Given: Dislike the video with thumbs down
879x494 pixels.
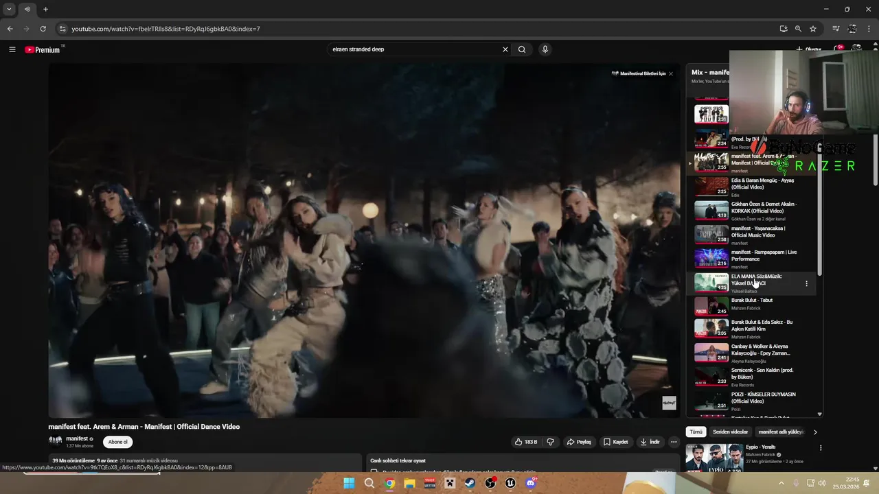Looking at the screenshot, I should pos(550,442).
